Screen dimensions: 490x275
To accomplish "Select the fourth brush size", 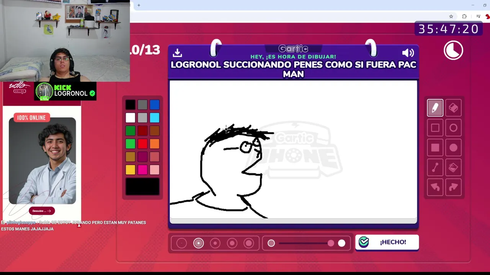I will pyautogui.click(x=232, y=243).
